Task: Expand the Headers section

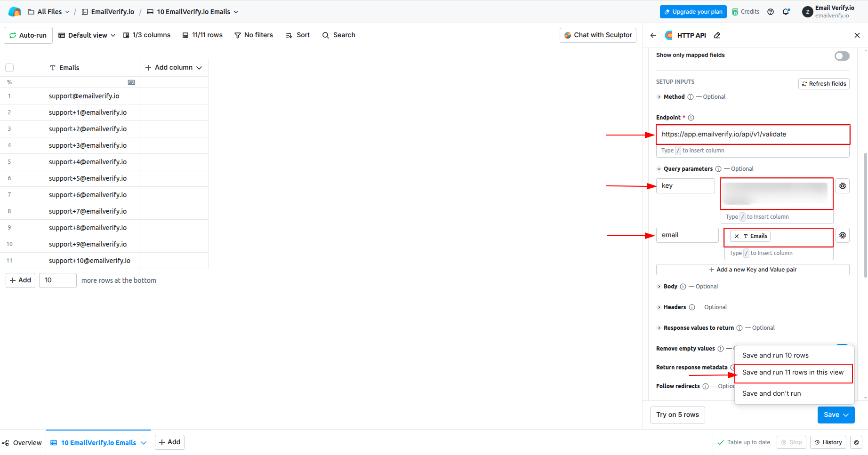Action: tap(659, 307)
